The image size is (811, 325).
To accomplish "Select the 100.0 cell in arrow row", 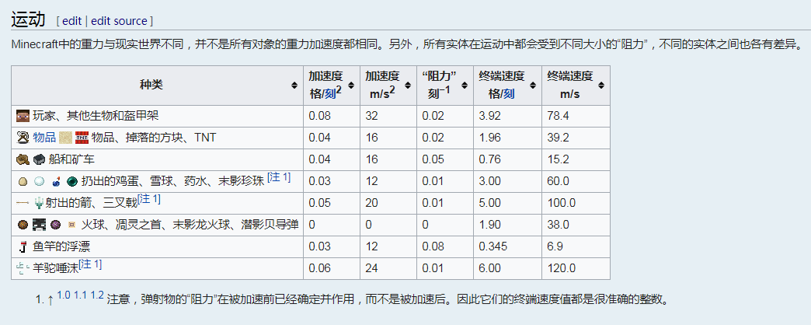I will point(576,204).
